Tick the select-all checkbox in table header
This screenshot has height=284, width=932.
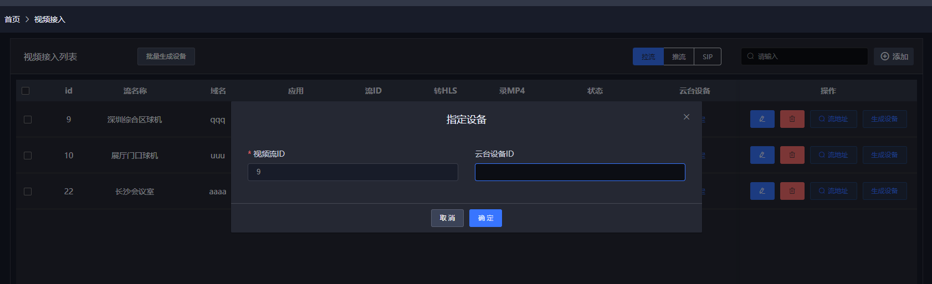(25, 91)
